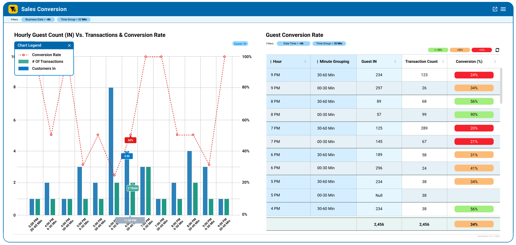Click the Business Date = -6h filter chip
Screen dimensions: 516x245
(x=38, y=20)
